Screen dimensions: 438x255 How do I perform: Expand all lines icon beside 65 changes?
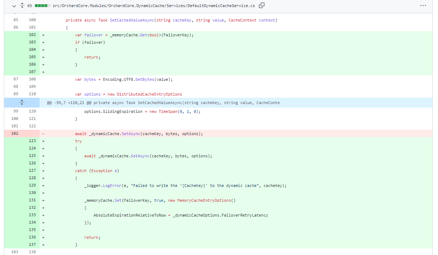click(22, 6)
